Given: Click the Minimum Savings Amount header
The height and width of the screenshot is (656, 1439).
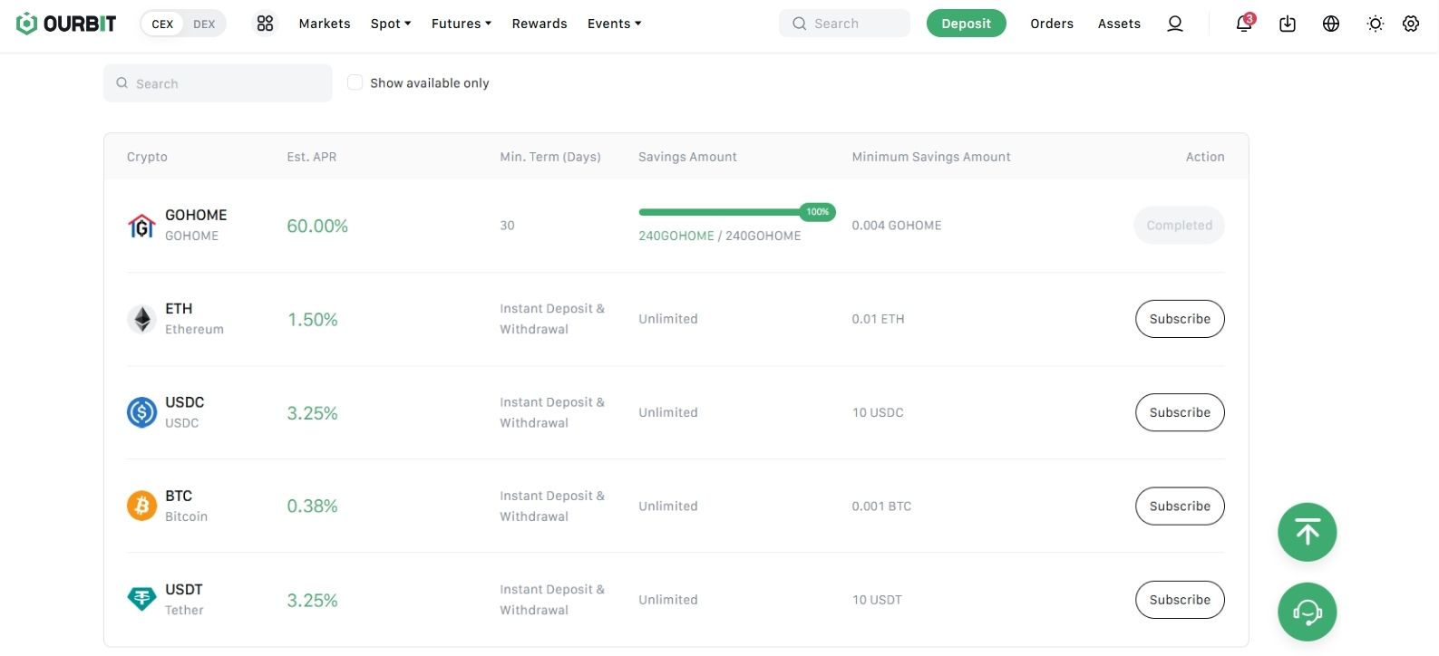Looking at the screenshot, I should tap(931, 157).
